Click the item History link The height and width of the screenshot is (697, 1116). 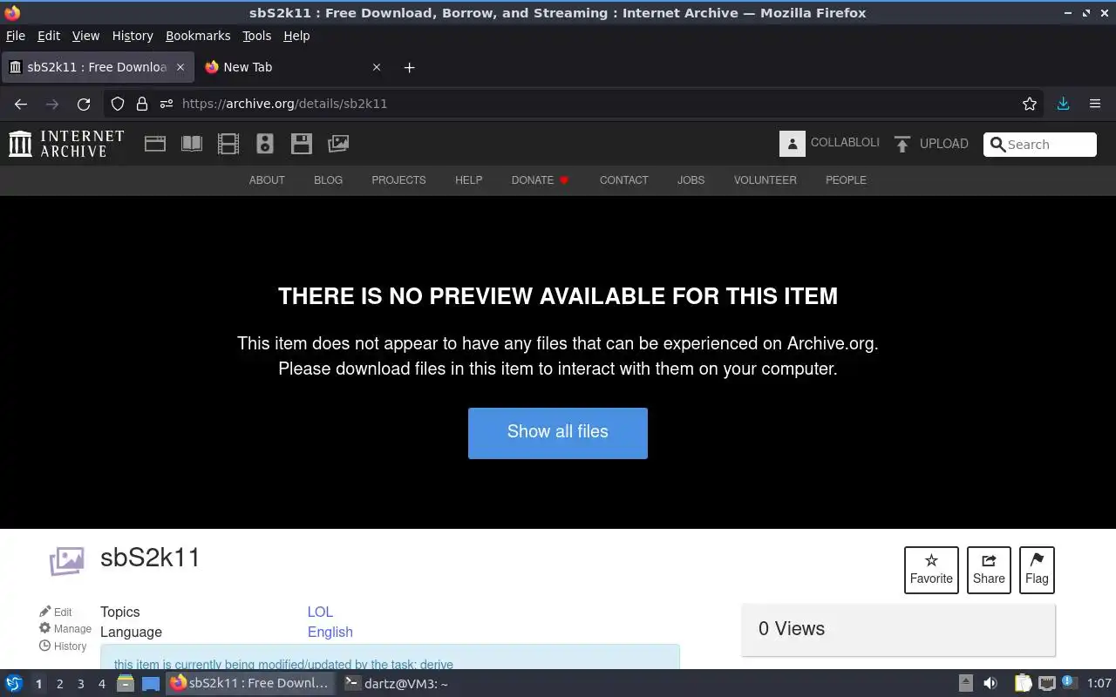(63, 646)
